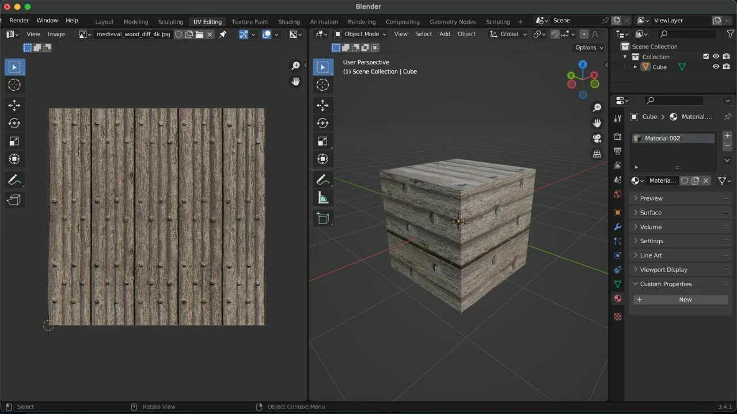Open the Render menu
Image resolution: width=737 pixels, height=414 pixels.
(x=19, y=20)
